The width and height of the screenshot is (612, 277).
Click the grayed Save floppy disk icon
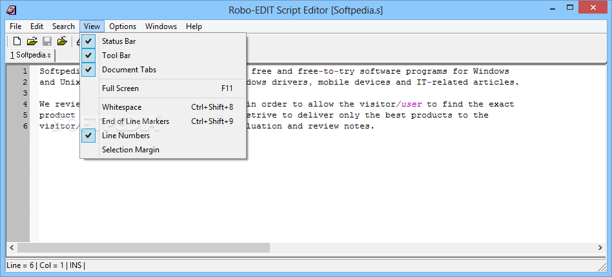point(47,41)
